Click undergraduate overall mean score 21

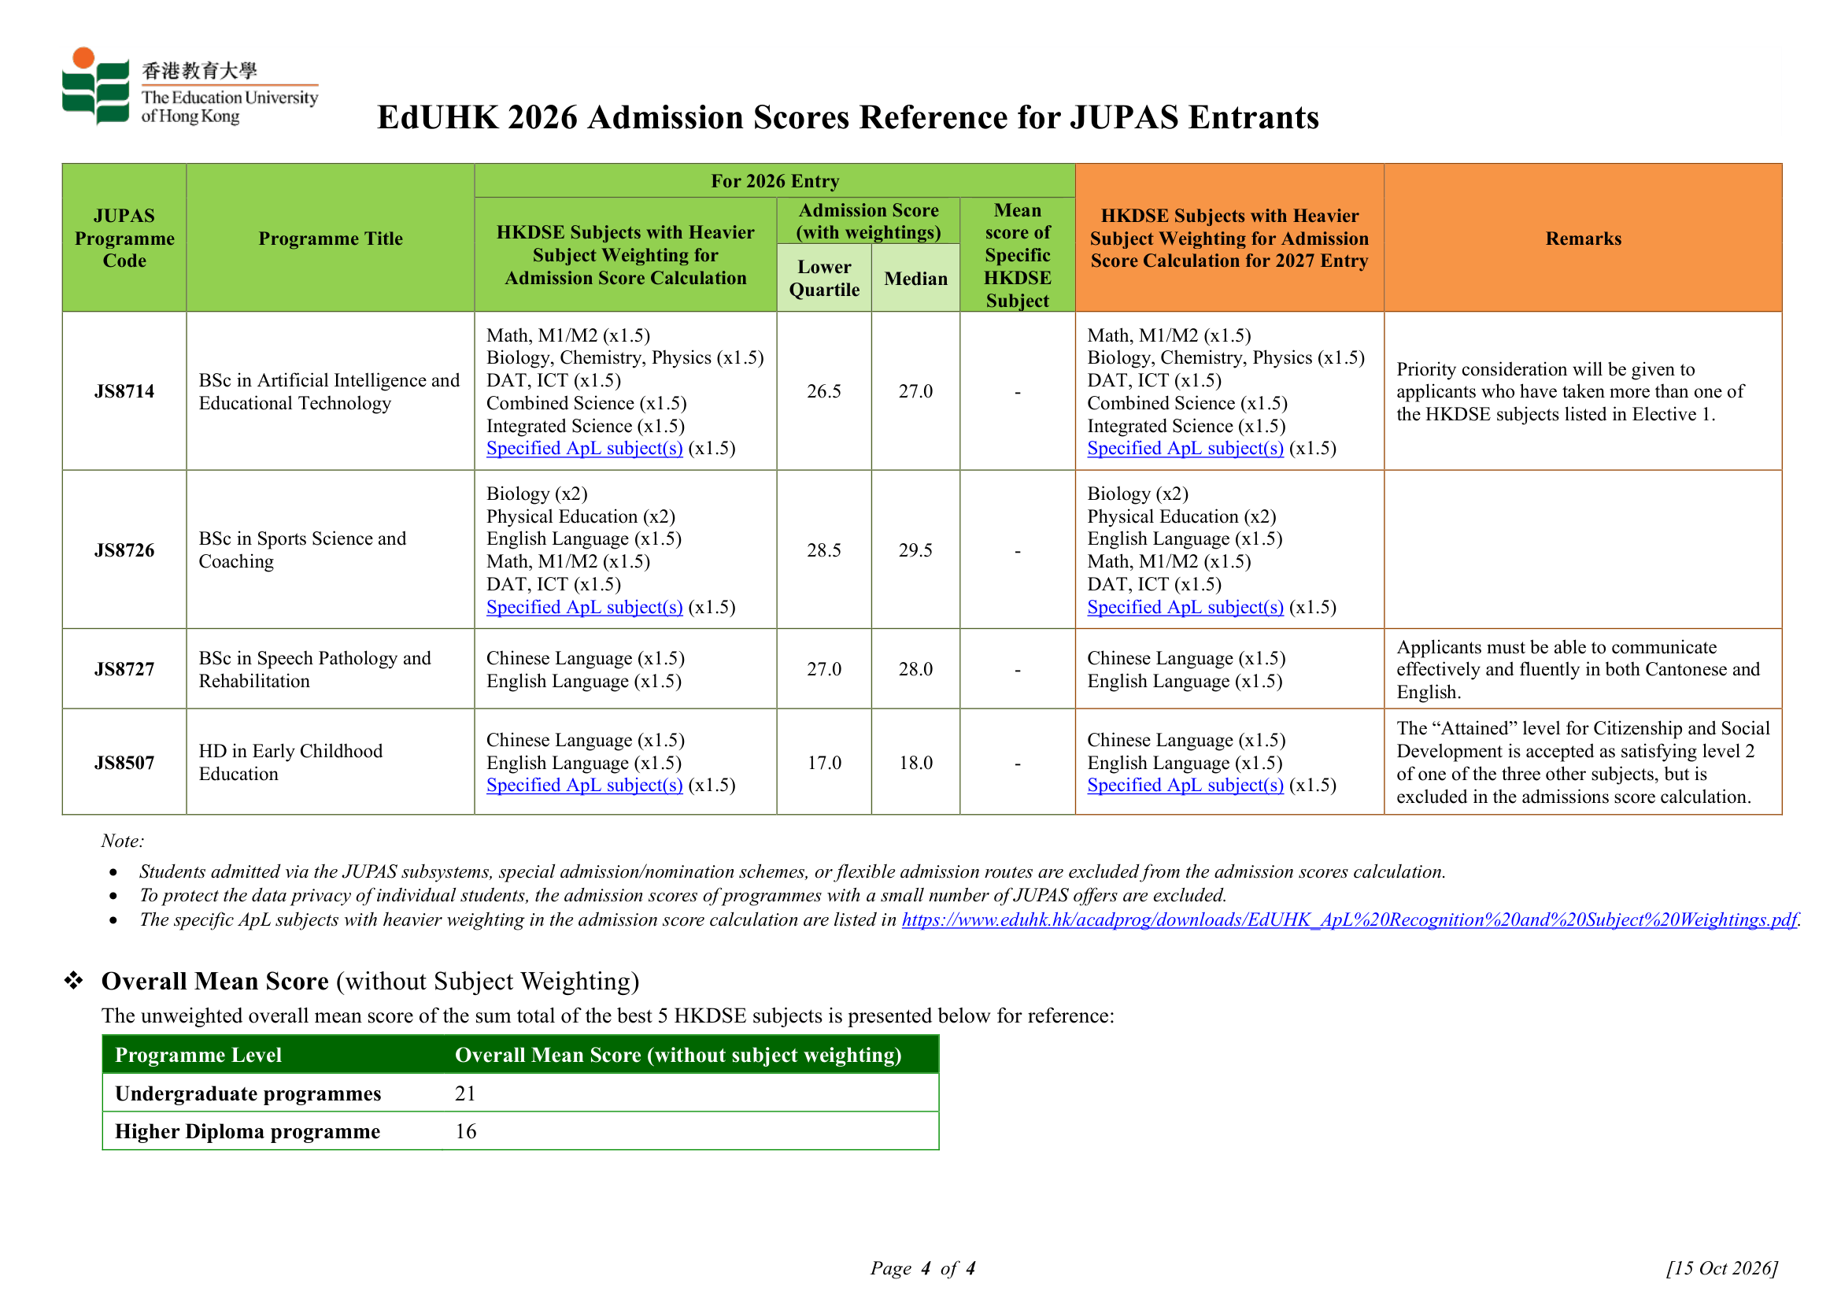click(x=466, y=1093)
